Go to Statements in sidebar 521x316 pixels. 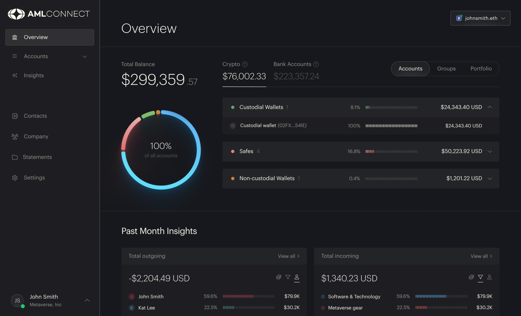(37, 157)
